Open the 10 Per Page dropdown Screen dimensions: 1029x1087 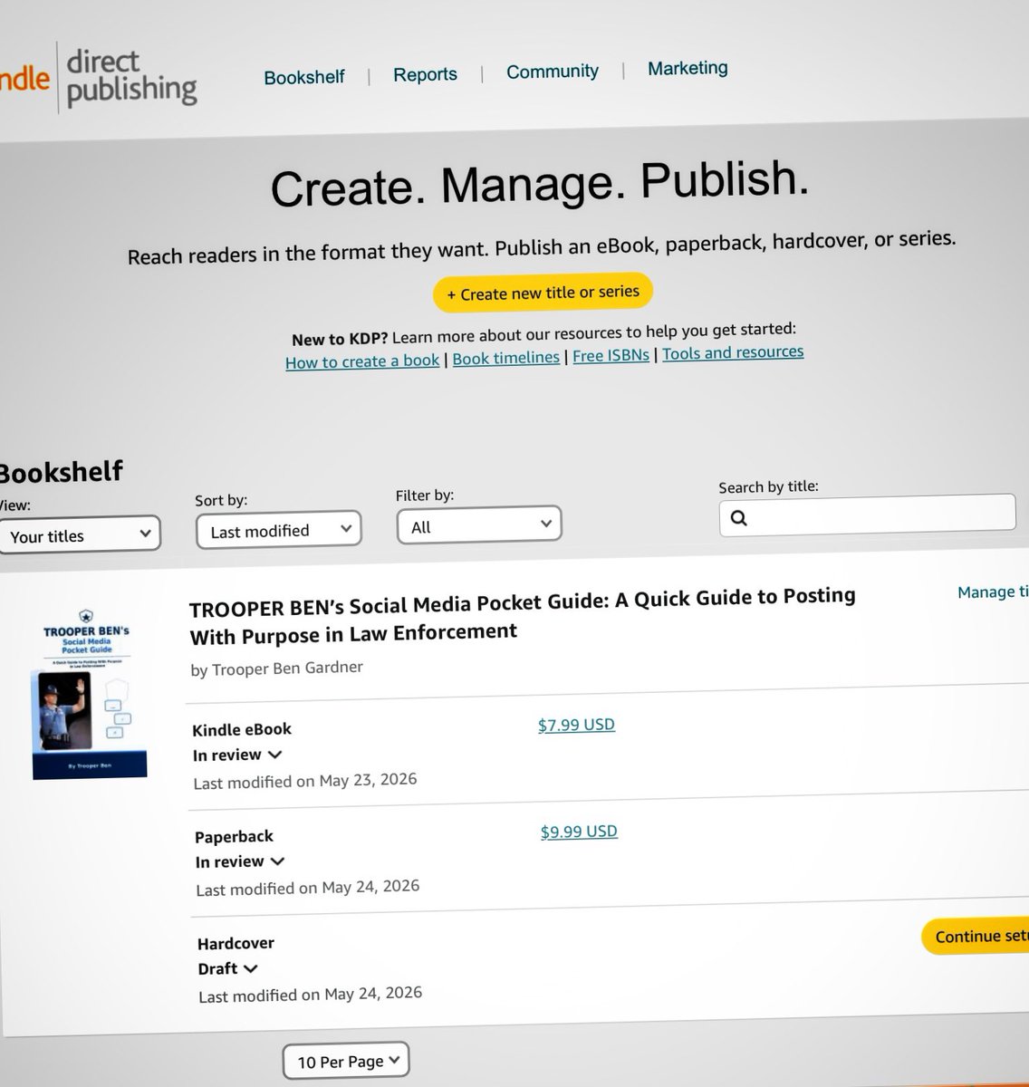tap(346, 1061)
